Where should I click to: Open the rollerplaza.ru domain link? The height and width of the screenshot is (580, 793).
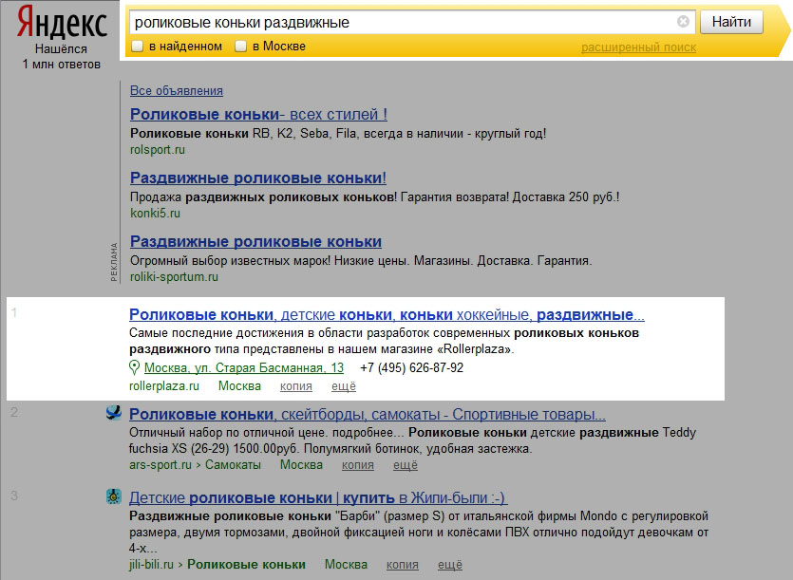[x=164, y=386]
